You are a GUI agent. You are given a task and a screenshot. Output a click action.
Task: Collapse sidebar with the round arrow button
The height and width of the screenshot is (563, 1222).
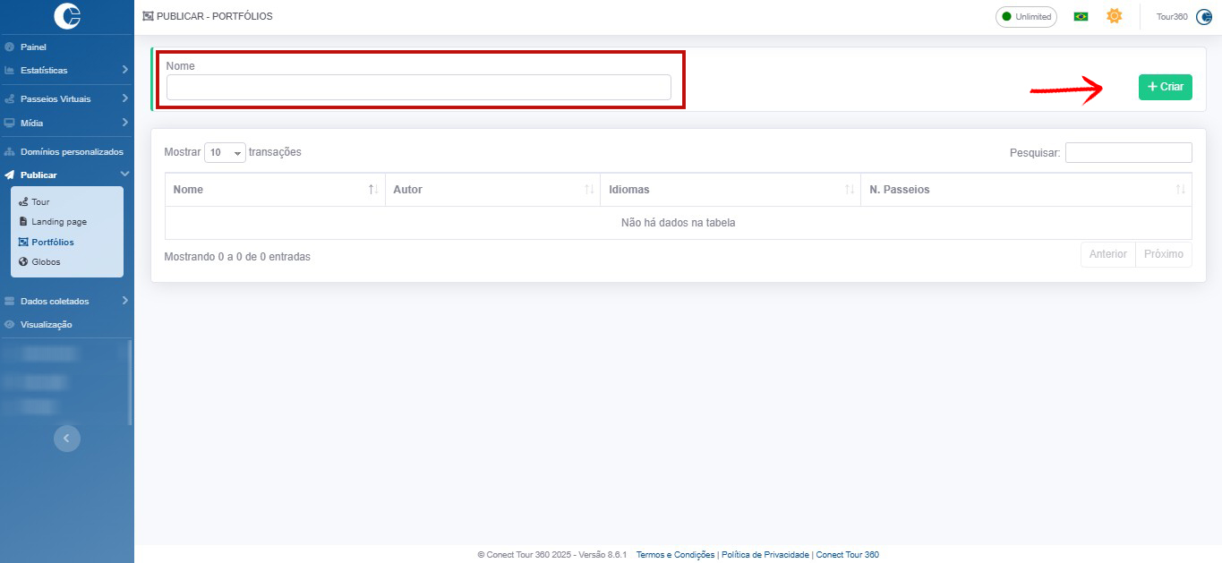[x=66, y=438]
